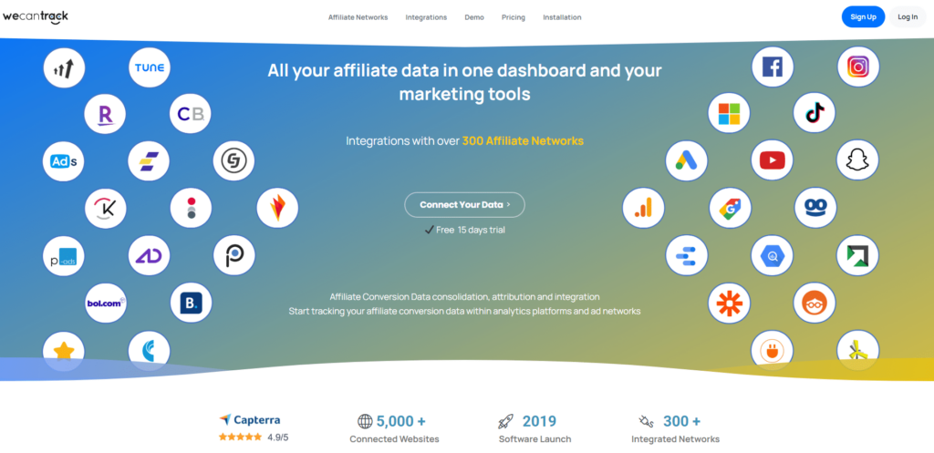934x453 pixels.
Task: Open the Integrations menu item
Action: coord(426,17)
